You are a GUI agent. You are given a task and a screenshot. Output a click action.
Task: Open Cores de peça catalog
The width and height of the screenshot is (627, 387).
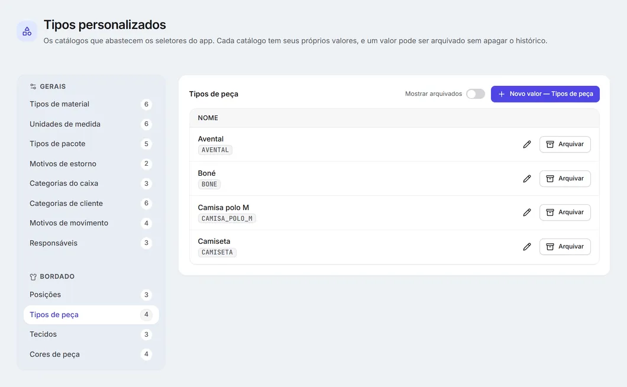91,354
